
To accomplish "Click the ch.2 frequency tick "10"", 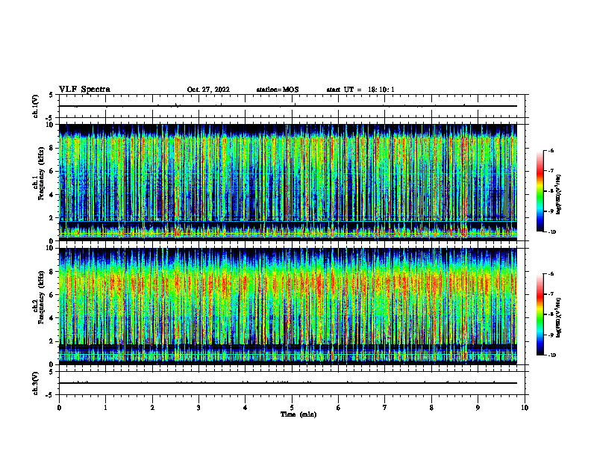I will pyautogui.click(x=51, y=248).
